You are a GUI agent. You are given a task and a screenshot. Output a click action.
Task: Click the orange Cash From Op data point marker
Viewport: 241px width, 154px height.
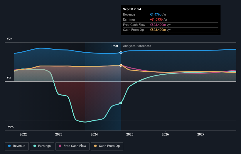click(x=121, y=65)
